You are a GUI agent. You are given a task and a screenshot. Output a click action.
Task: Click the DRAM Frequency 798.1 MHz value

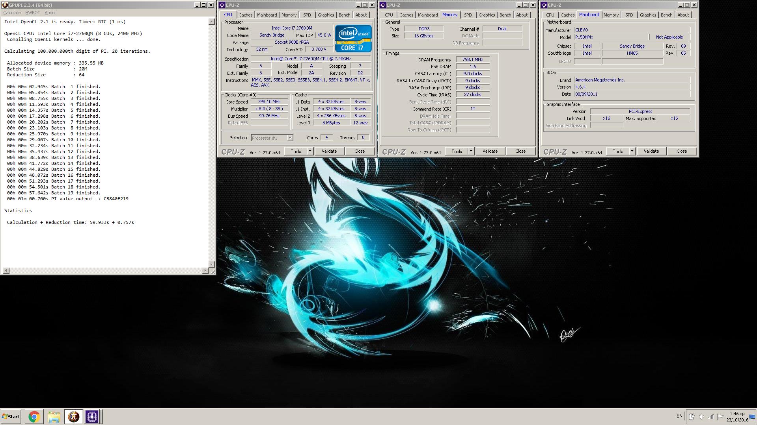click(473, 60)
